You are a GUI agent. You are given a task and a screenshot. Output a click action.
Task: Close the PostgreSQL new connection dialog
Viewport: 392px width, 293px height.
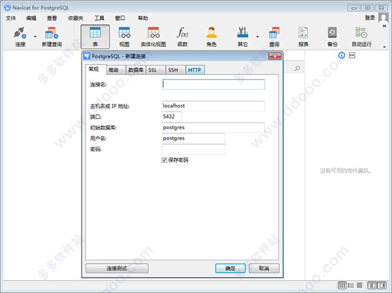[275, 56]
